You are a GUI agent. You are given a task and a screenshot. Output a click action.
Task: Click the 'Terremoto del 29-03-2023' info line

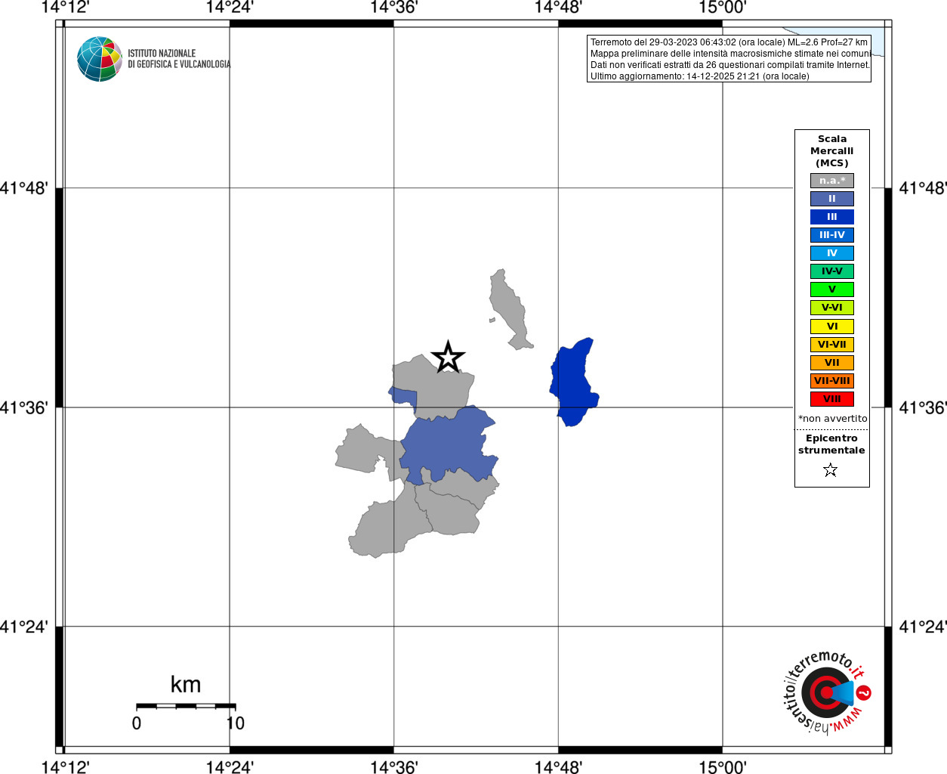[729, 42]
